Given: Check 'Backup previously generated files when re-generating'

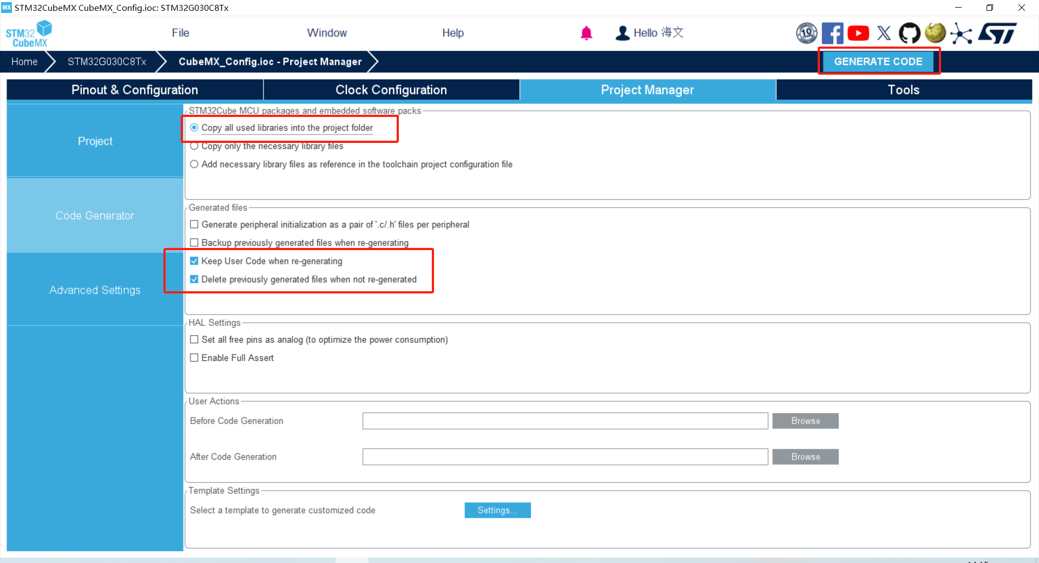Looking at the screenshot, I should [194, 243].
